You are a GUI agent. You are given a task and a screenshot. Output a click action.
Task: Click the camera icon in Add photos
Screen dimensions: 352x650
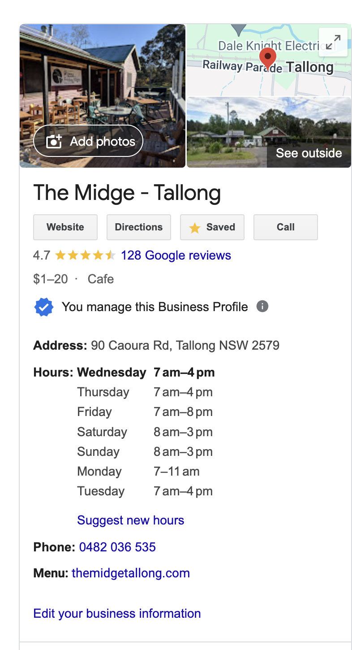[54, 142]
